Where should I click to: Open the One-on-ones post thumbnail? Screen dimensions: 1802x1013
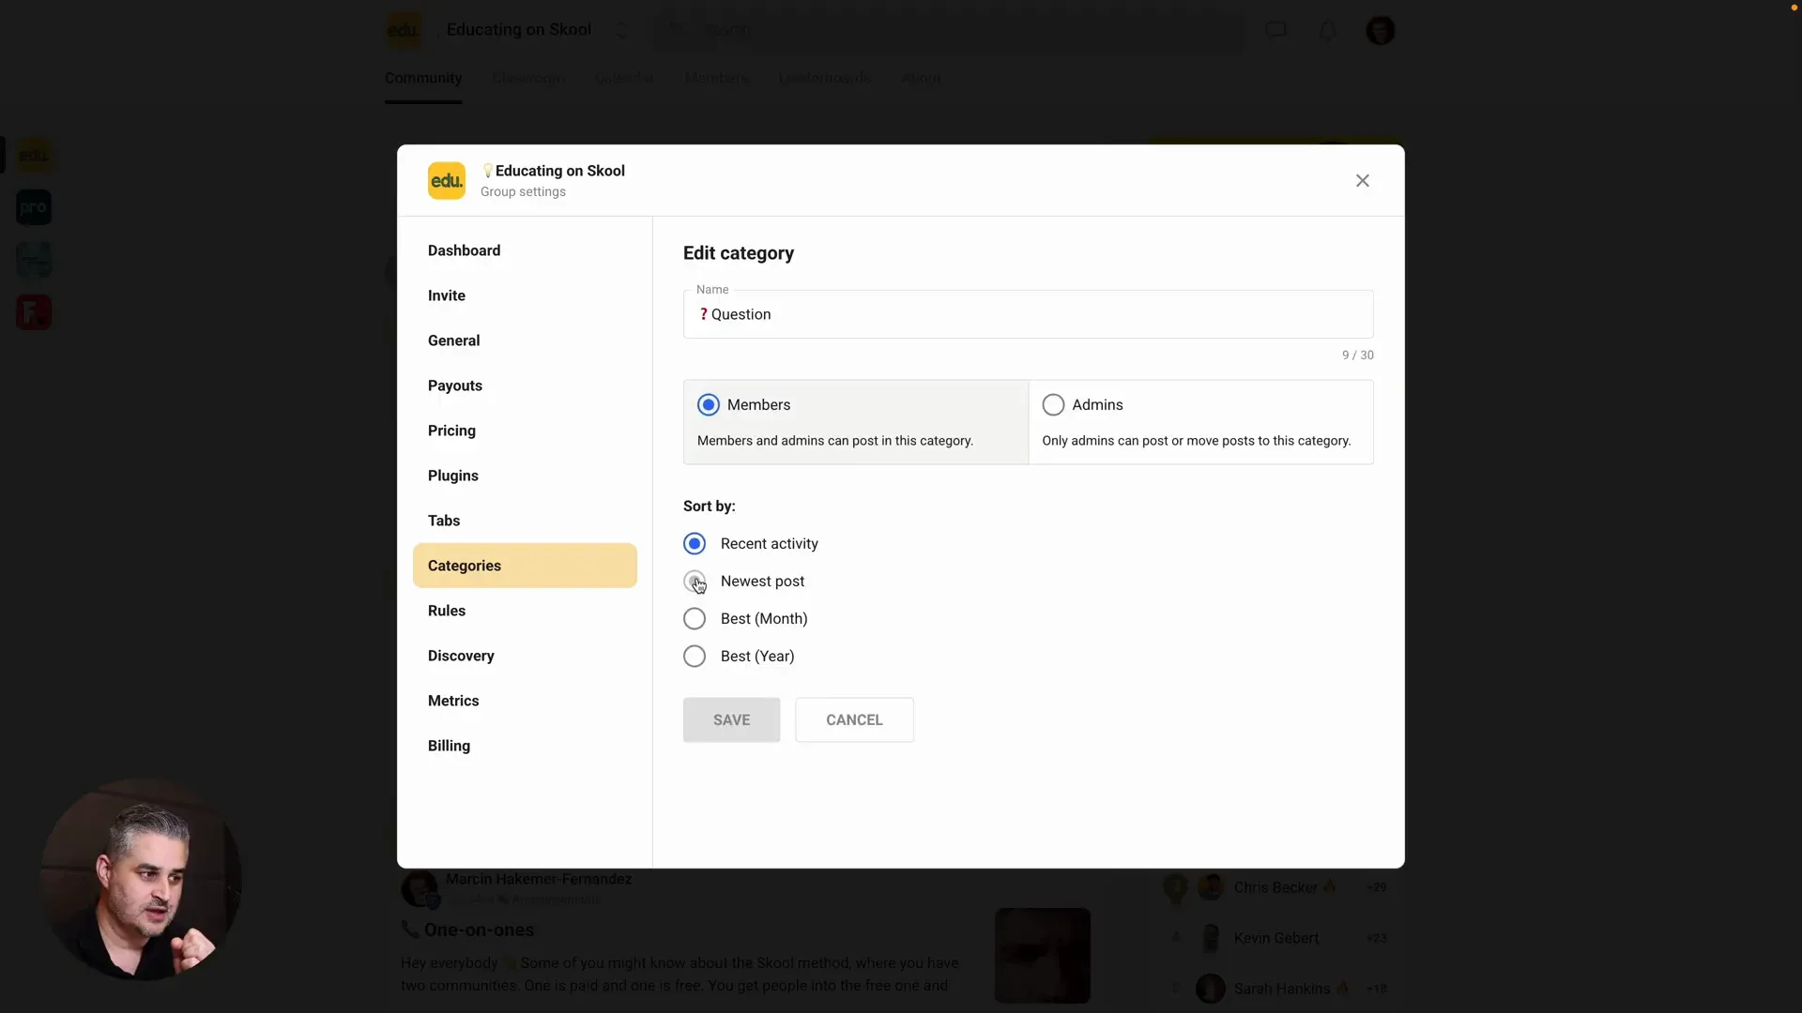[1043, 955]
